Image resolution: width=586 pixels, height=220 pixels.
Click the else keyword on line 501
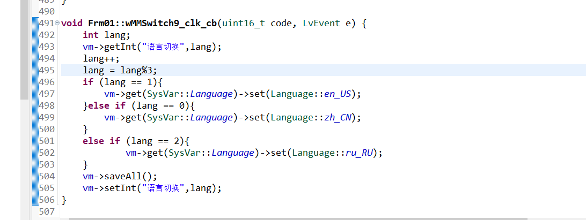pyautogui.click(x=93, y=141)
